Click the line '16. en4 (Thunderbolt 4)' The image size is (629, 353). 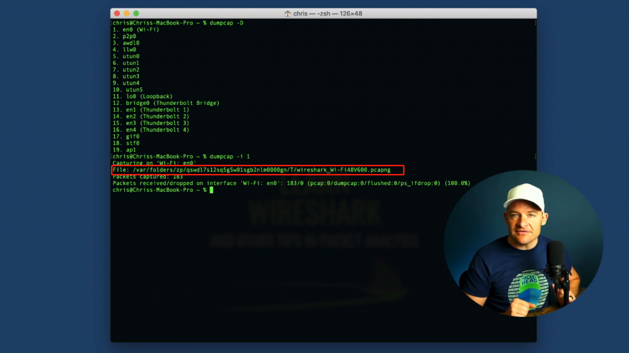tap(151, 130)
